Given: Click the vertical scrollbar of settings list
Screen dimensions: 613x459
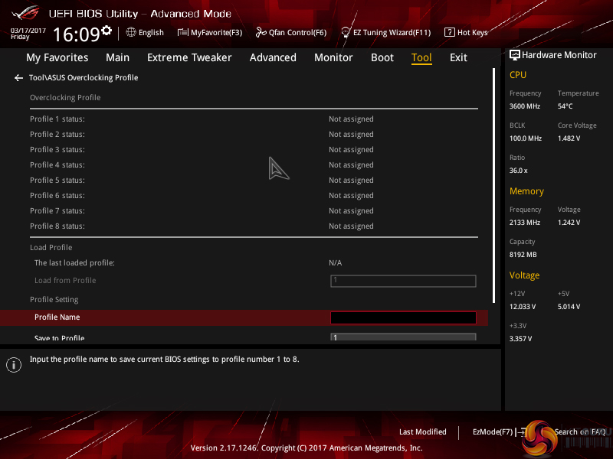Looking at the screenshot, I should tap(493, 185).
